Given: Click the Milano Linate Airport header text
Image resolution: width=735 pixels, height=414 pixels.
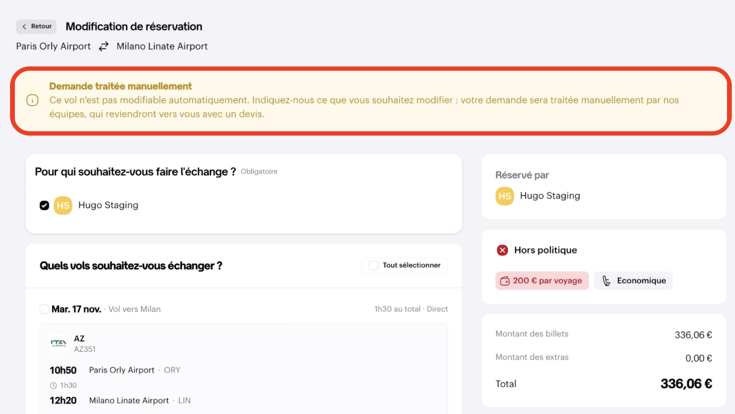Looking at the screenshot, I should [162, 46].
